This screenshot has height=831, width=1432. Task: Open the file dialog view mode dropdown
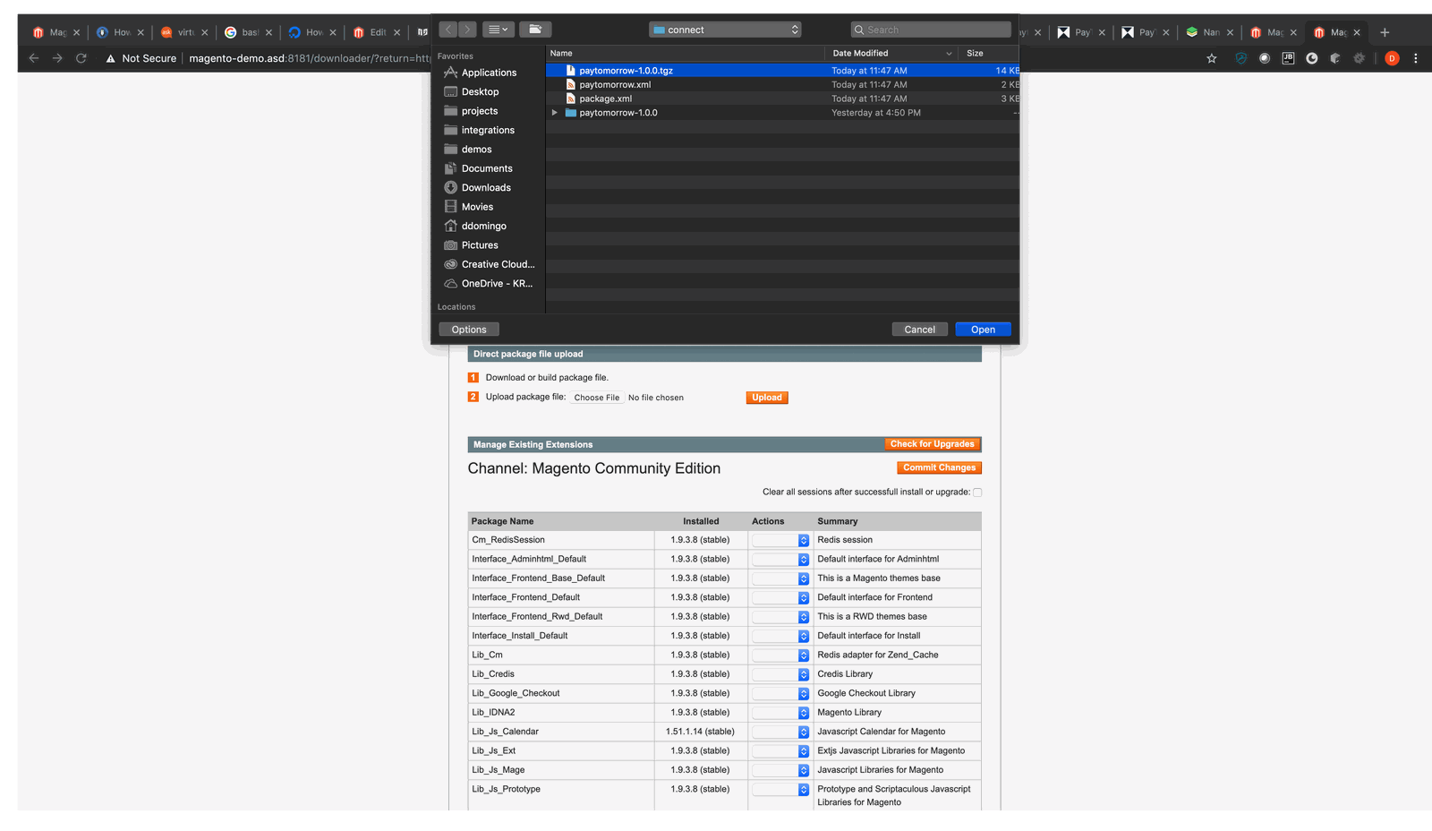(x=499, y=30)
